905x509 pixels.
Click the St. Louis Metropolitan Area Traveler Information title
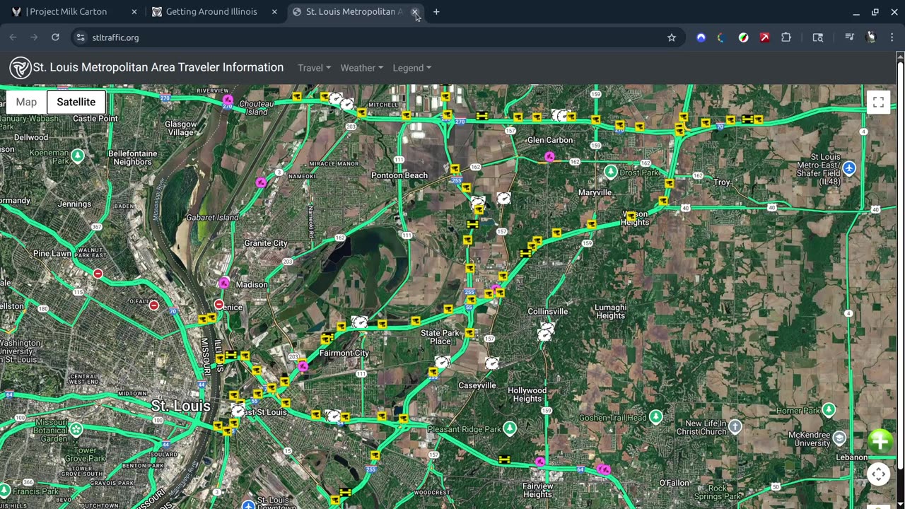(x=158, y=68)
